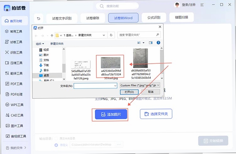Browse output folder with the ellipsis button
The height and width of the screenshot is (154, 236).
coord(119,145)
